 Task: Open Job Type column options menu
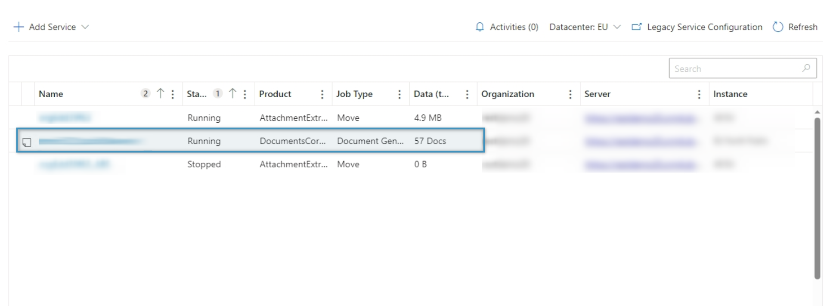tap(400, 94)
